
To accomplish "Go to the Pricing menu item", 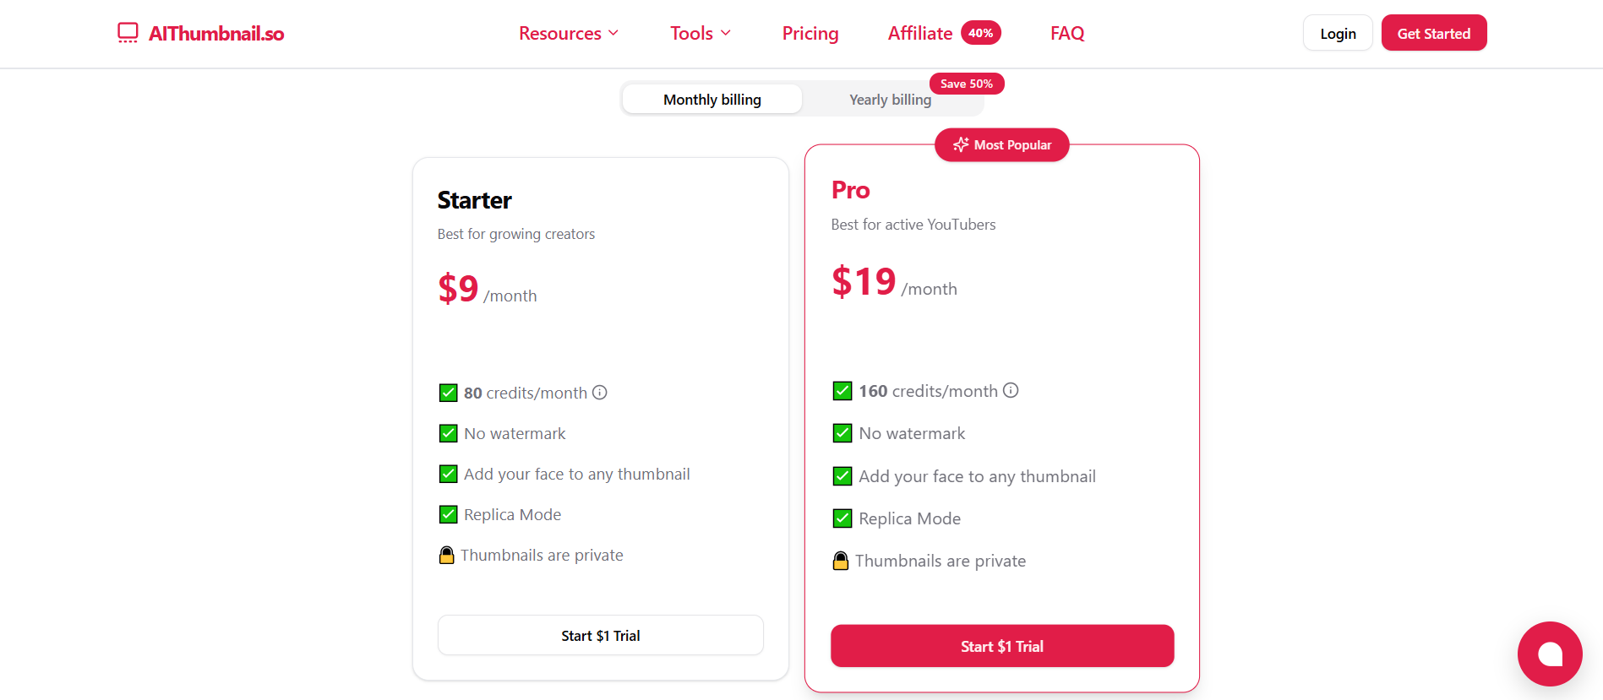I will (810, 33).
